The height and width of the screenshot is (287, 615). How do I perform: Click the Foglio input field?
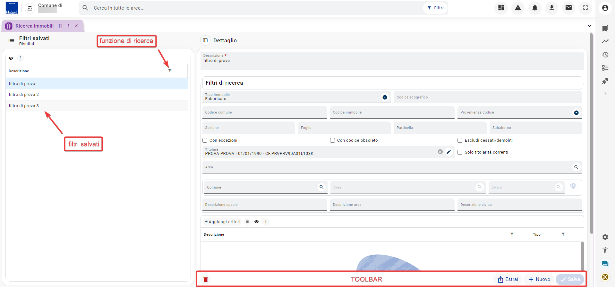click(344, 128)
